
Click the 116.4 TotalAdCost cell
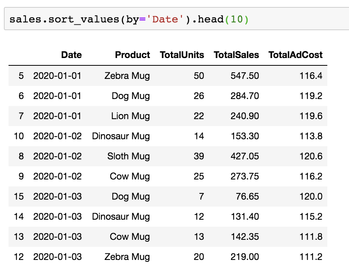click(311, 75)
